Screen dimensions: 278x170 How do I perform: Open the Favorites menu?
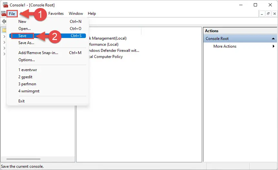click(56, 14)
